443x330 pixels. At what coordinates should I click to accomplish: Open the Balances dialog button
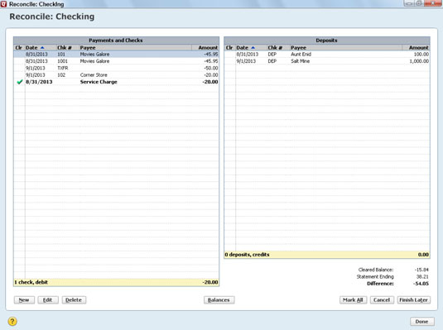click(x=219, y=299)
